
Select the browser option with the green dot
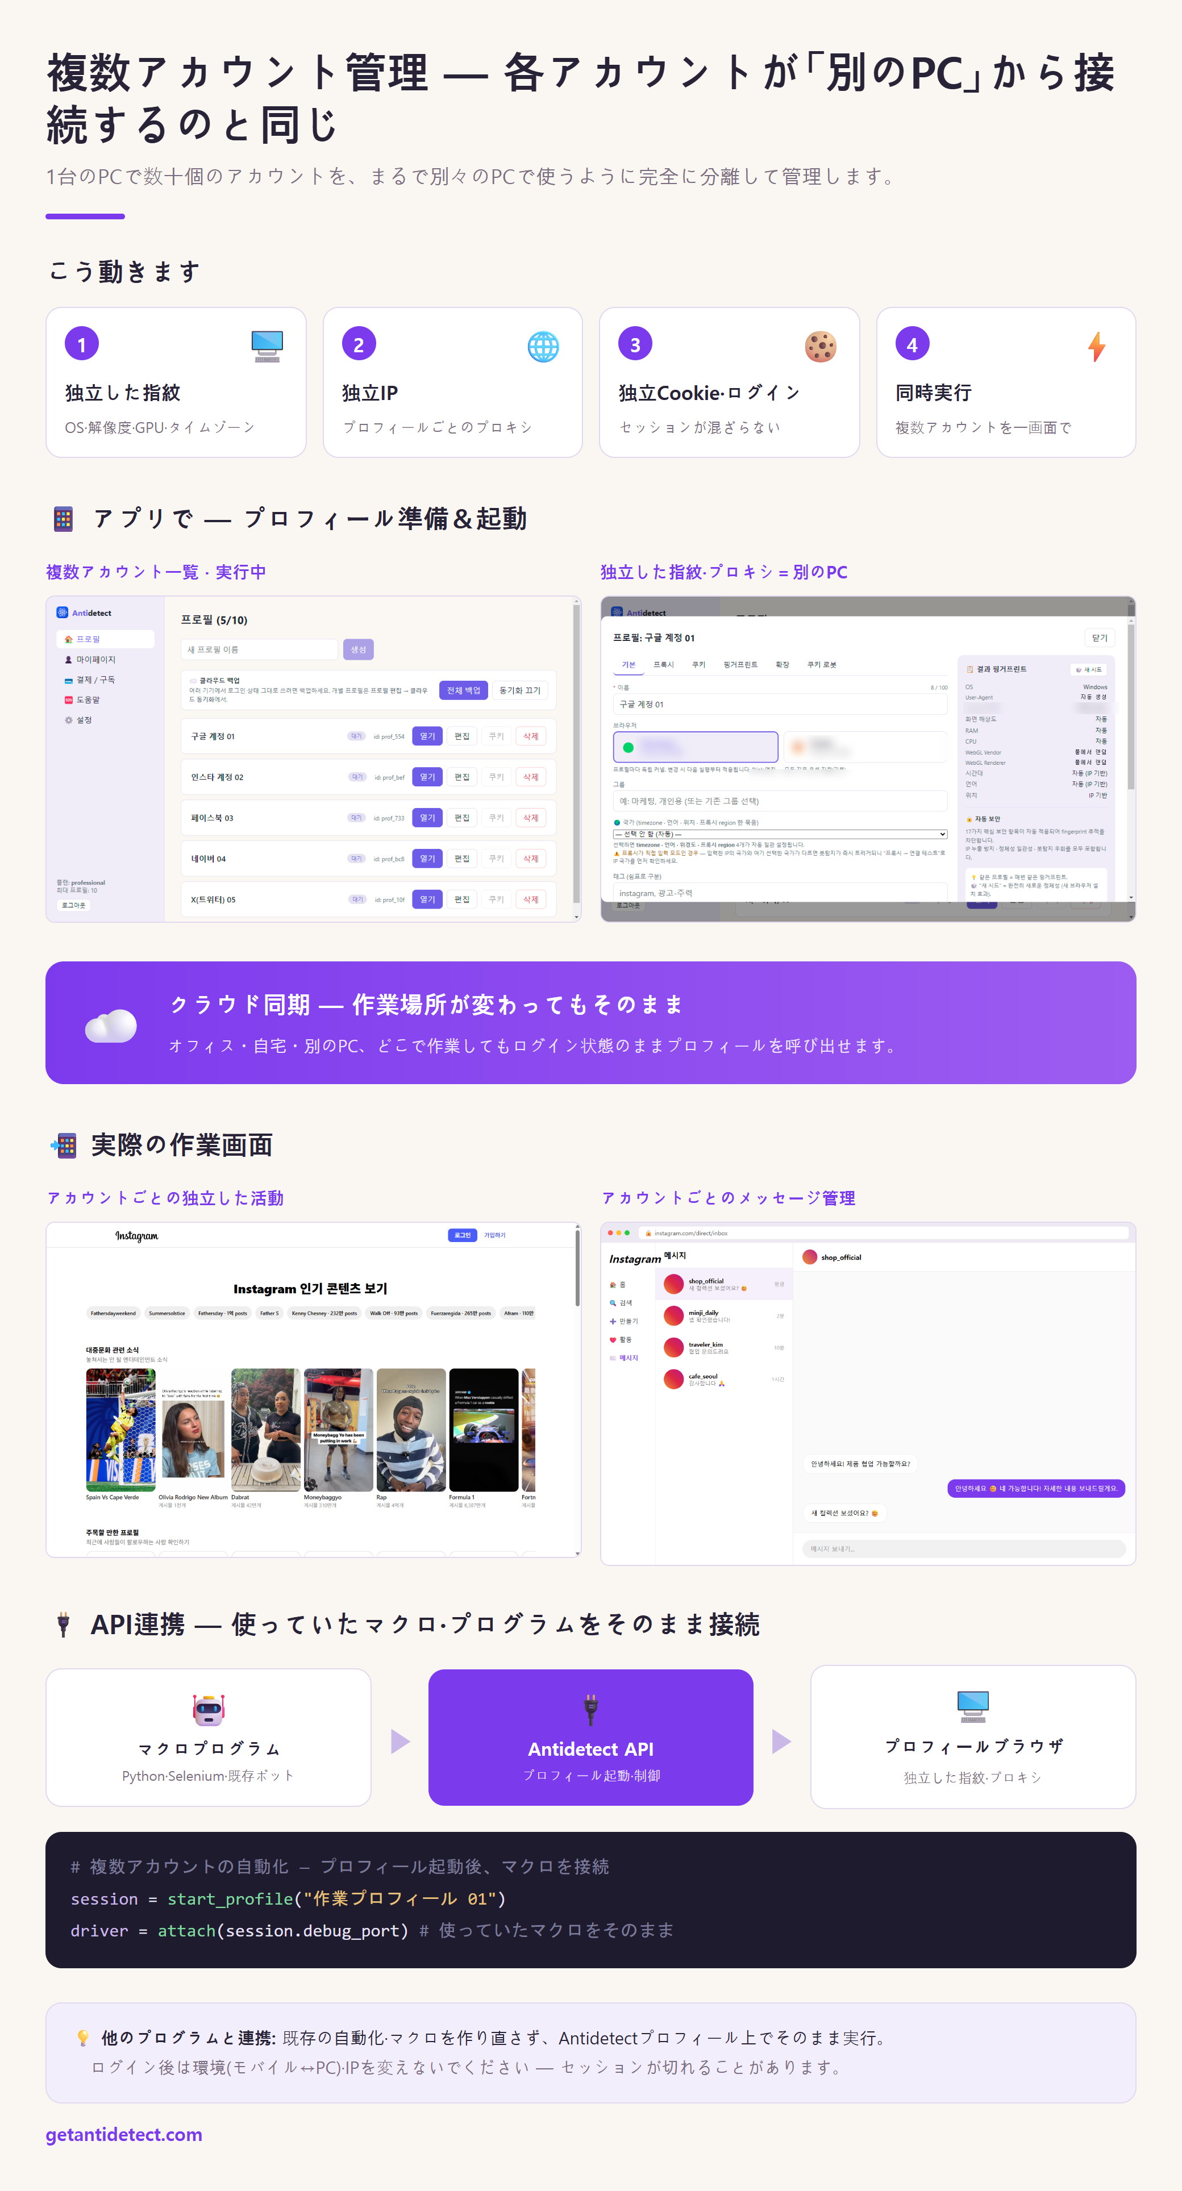click(x=696, y=747)
